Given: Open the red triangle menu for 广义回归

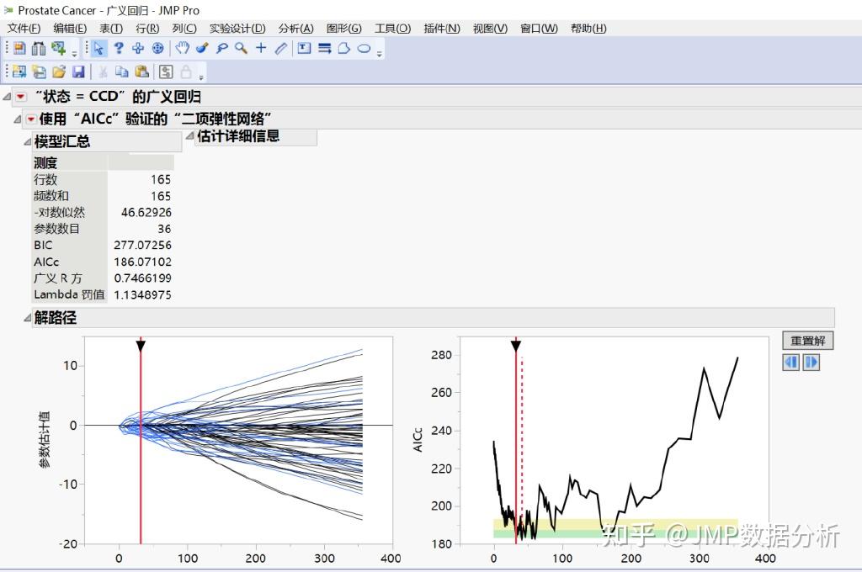Looking at the screenshot, I should click(x=20, y=97).
